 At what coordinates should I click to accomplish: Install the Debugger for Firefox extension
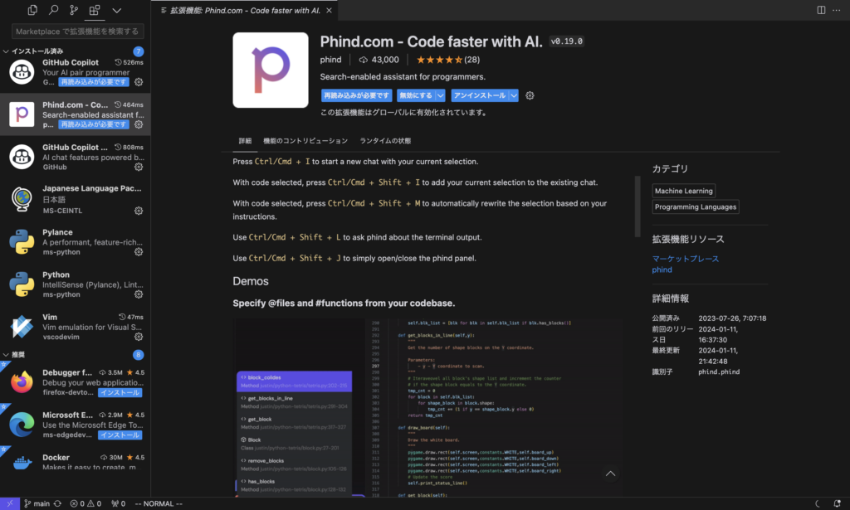pyautogui.click(x=120, y=392)
